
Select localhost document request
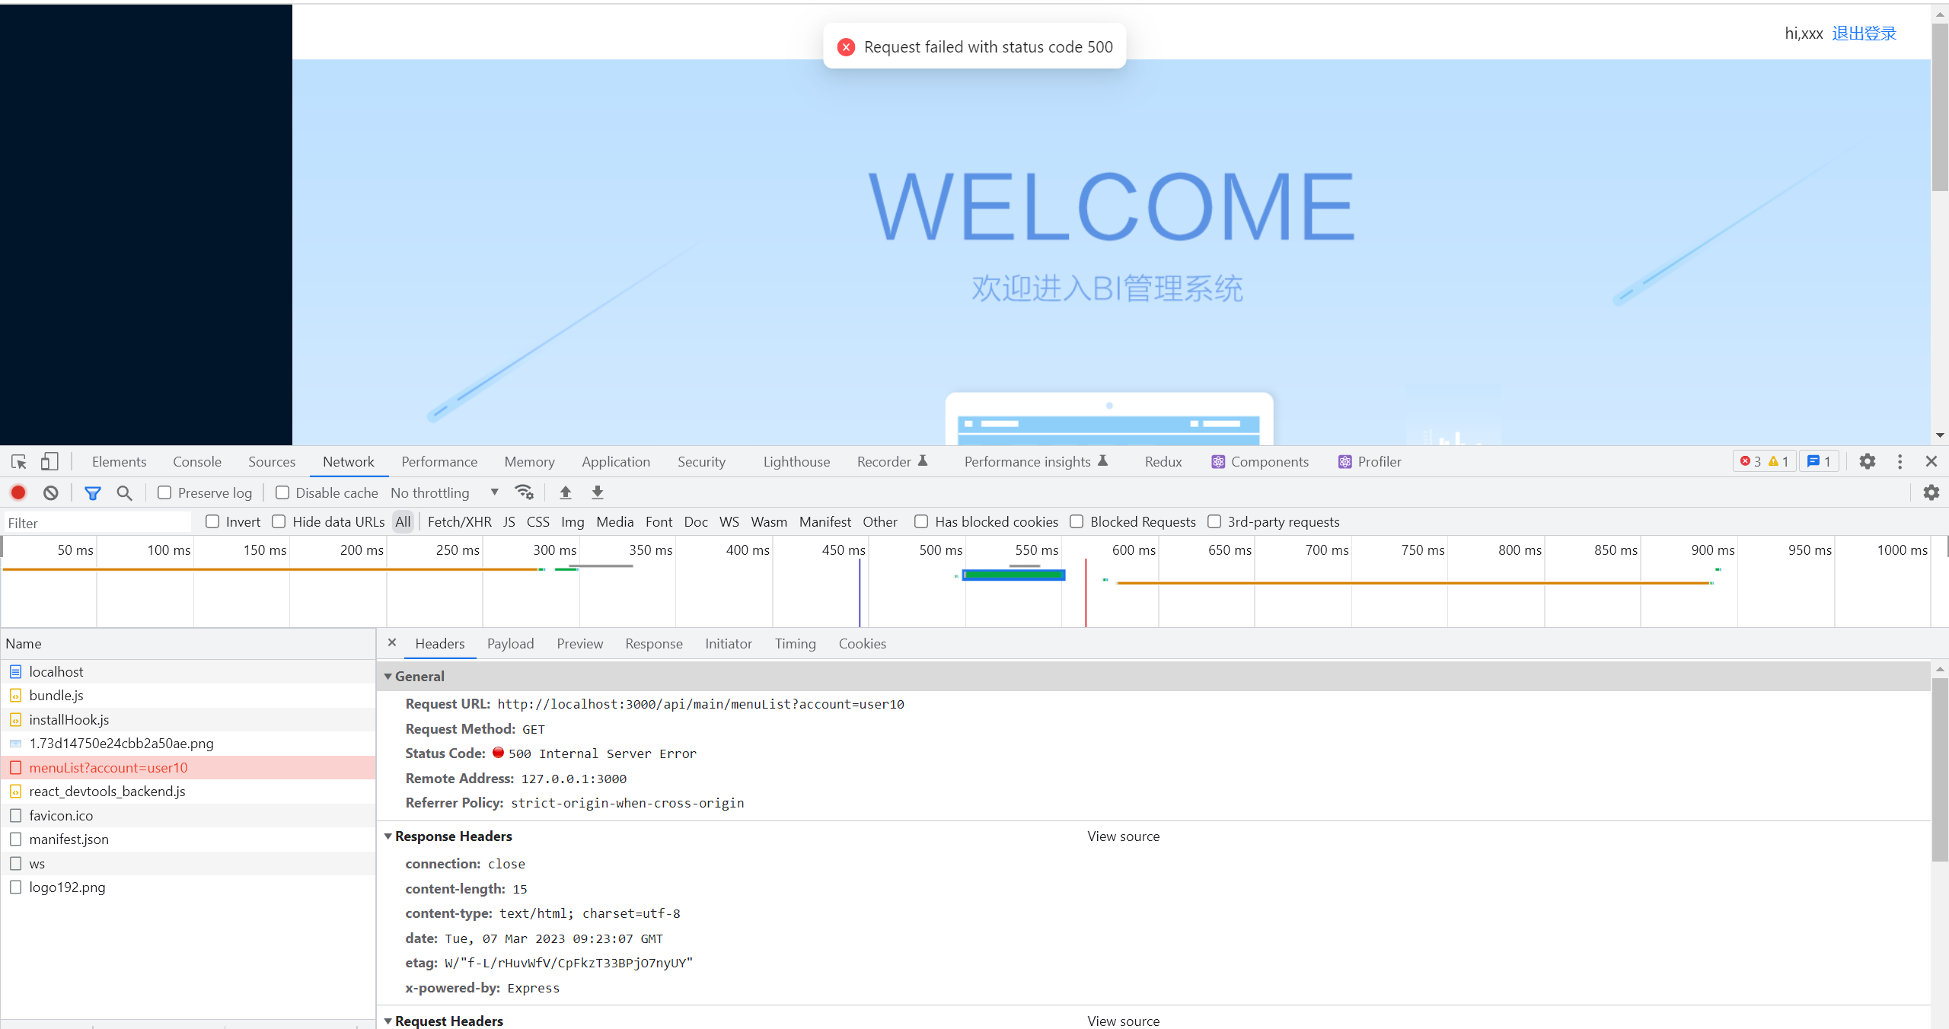[188, 671]
